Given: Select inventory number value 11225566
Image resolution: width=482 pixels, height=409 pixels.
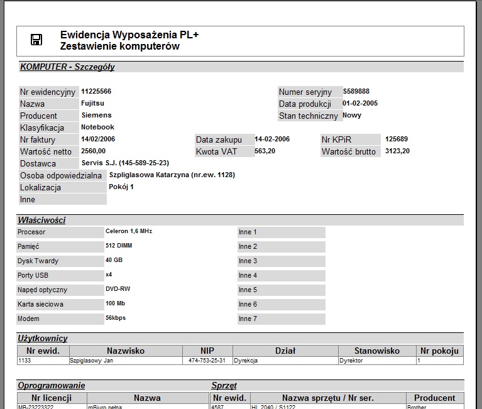Looking at the screenshot, I should (x=96, y=91).
